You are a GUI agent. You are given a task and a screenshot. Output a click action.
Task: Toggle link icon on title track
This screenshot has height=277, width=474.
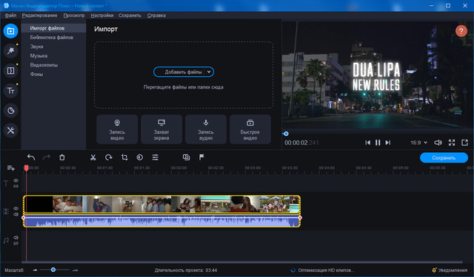16,186
